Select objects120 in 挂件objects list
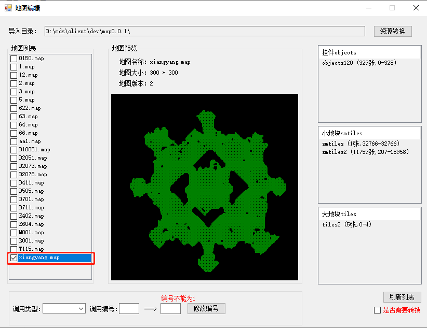 pos(358,63)
